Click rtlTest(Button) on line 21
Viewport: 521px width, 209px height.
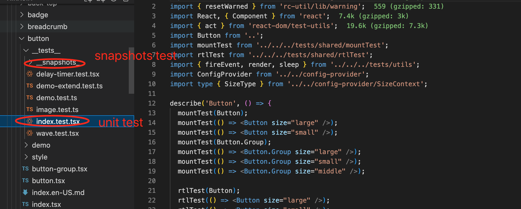(207, 191)
